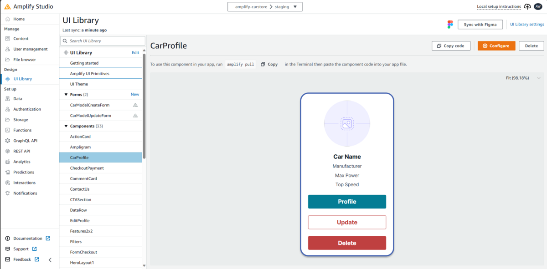Collapse the sidebar with the left chevron
The image size is (547, 269).
[x=50, y=260]
